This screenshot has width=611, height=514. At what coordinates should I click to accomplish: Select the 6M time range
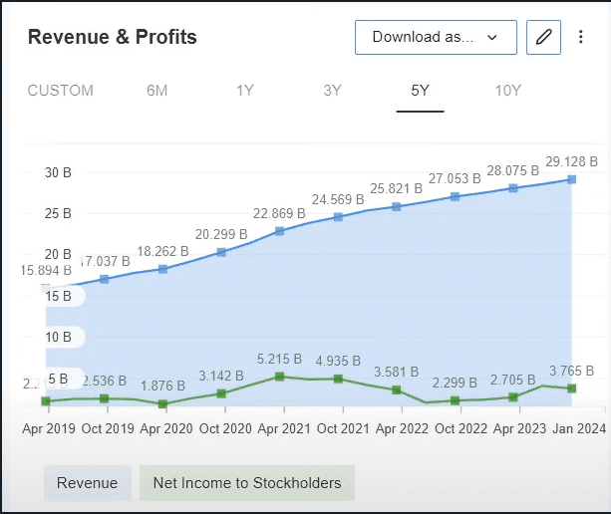point(157,91)
